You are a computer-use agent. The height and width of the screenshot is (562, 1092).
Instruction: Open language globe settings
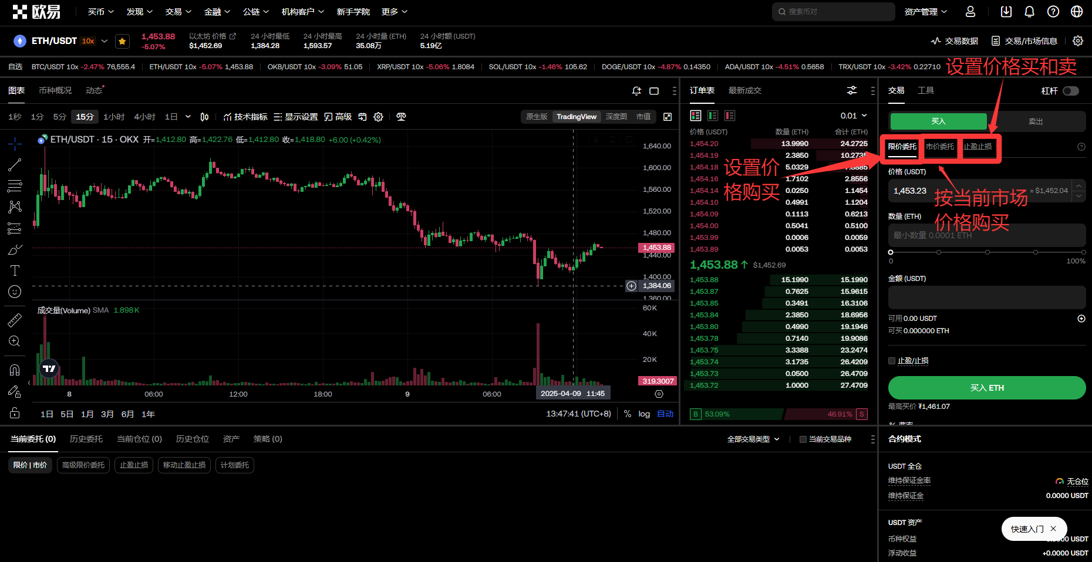pyautogui.click(x=1077, y=12)
